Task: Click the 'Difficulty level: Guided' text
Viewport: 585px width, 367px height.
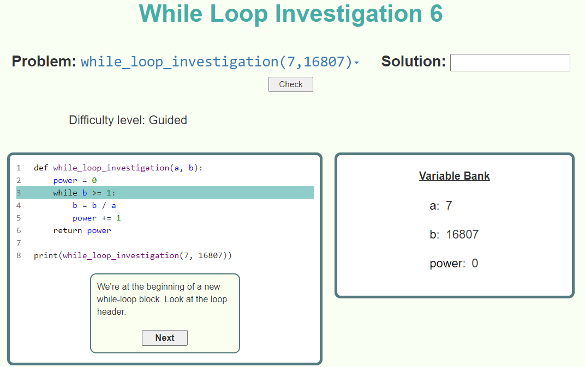Action: [x=128, y=120]
